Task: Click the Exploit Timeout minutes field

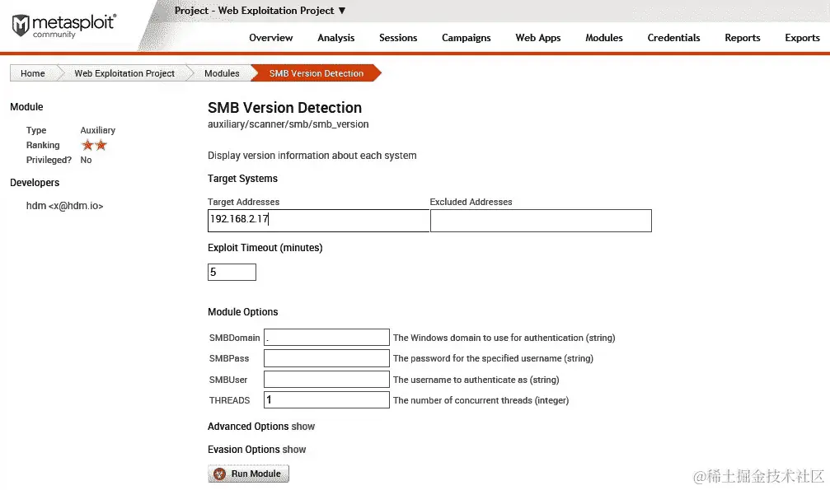Action: (232, 272)
